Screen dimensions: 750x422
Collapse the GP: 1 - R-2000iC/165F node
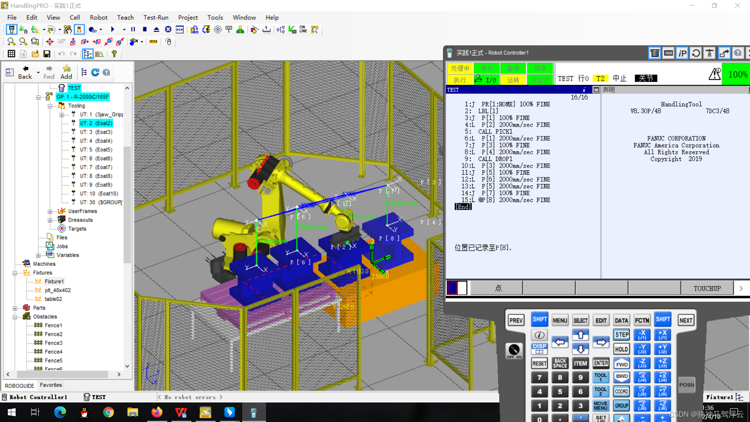tap(38, 97)
